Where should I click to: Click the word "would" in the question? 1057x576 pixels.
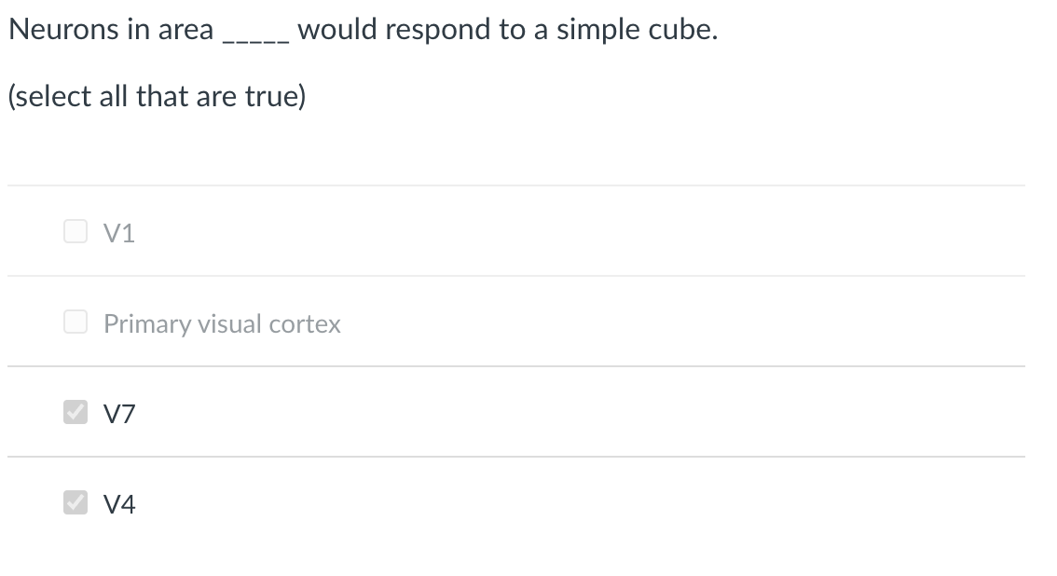[x=337, y=30]
